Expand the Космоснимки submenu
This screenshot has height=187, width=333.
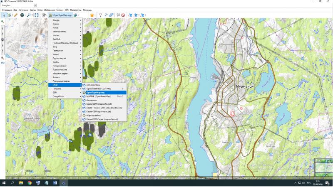click(65, 32)
